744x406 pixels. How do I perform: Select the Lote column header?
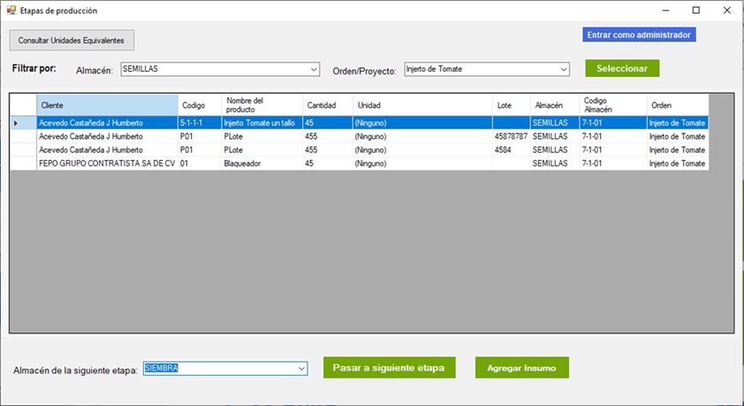[510, 105]
